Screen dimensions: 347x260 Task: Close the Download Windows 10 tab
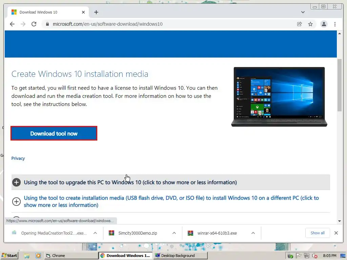coord(83,12)
